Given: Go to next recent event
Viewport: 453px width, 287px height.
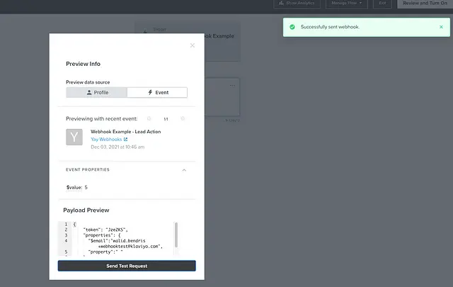Looking at the screenshot, I should [x=183, y=119].
